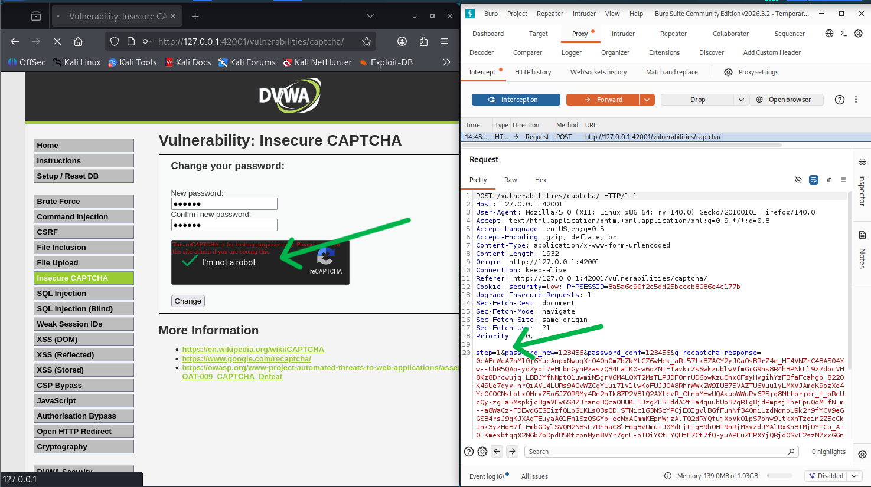Viewport: 871px width, 487px height.
Task: Open the Request editor hamburger options menu
Action: tap(843, 180)
